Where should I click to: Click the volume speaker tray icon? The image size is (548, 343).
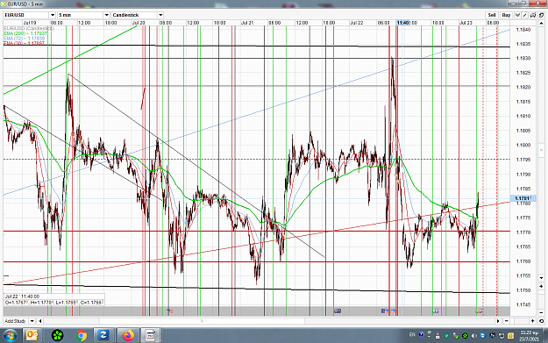click(473, 336)
